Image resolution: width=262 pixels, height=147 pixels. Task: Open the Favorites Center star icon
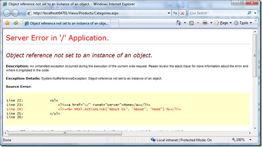[x=7, y=23]
